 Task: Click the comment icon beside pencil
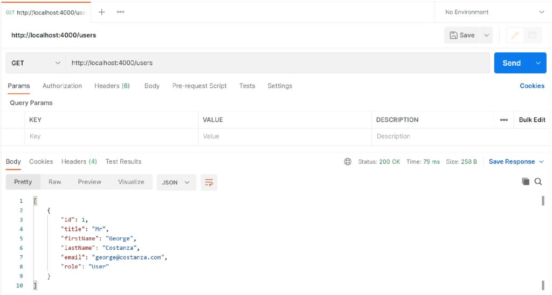(x=533, y=35)
